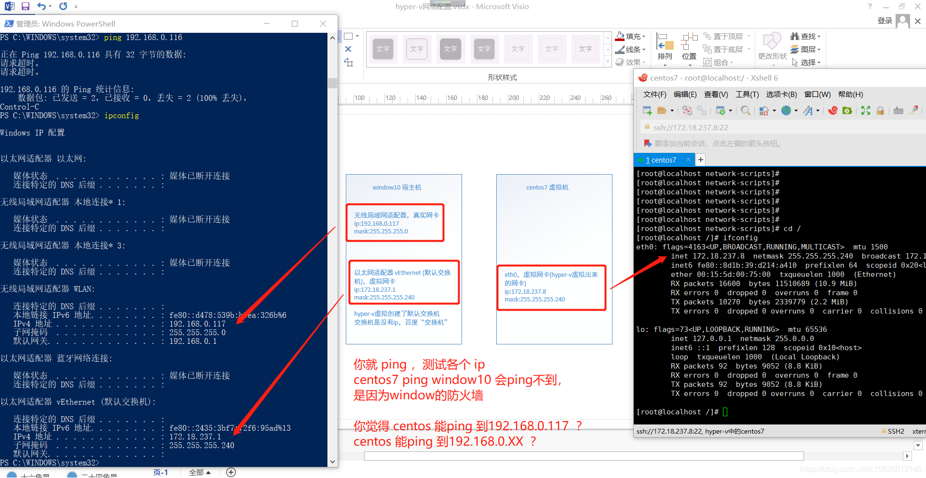Screen dimensions: 926x478
Task: Expand the shape styles gallery More arrow
Action: tap(608, 62)
